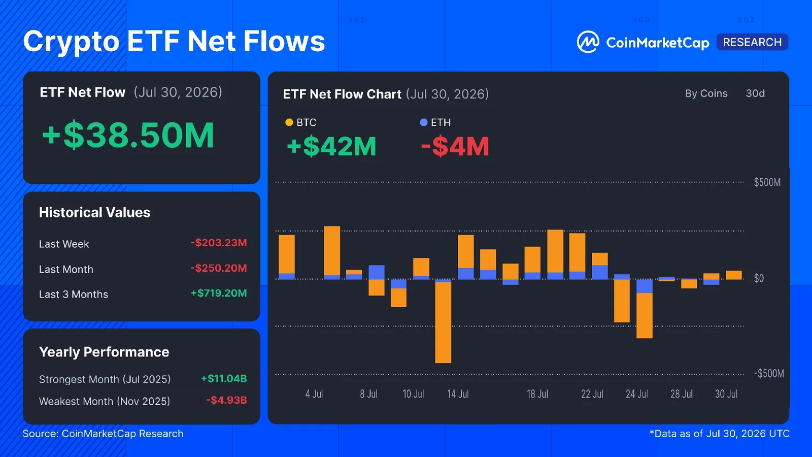
Task: Click the 30 Jul orange bar
Action: 734,275
